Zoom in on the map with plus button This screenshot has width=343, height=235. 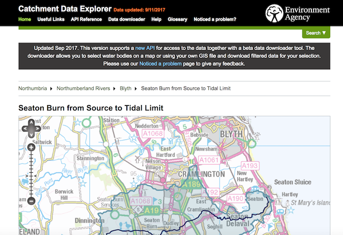31,147
